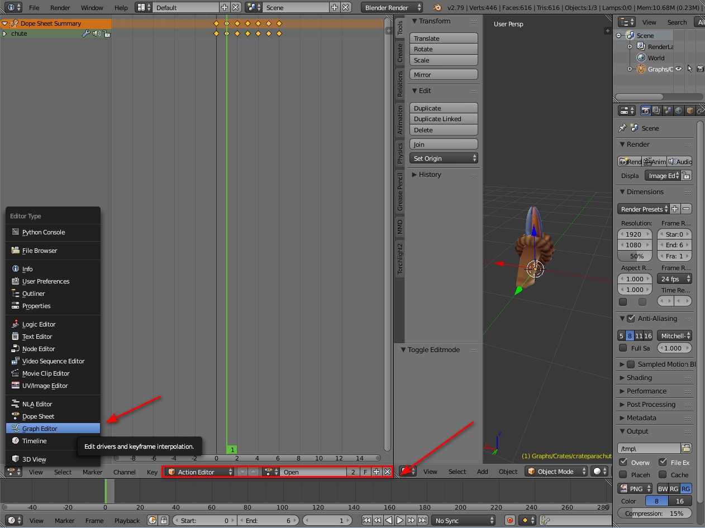Enable the Anti-Aliasing checkbox
The image size is (705, 528).
[x=631, y=319]
